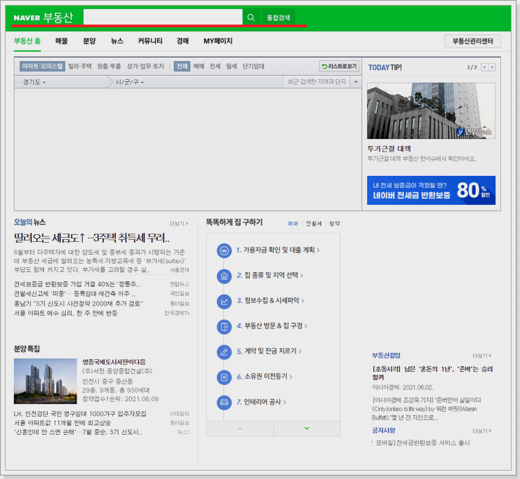Click 더보기 next to 공지사항

pyautogui.click(x=482, y=431)
